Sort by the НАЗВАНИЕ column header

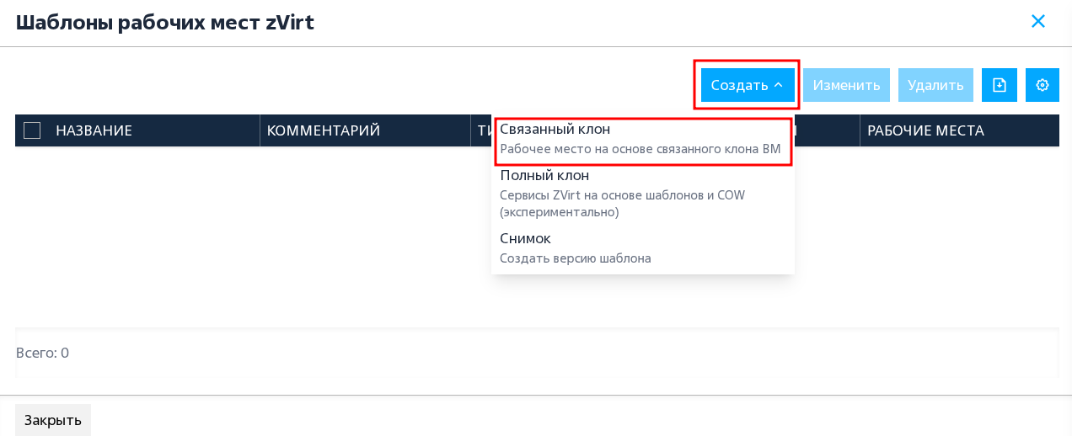pyautogui.click(x=94, y=130)
